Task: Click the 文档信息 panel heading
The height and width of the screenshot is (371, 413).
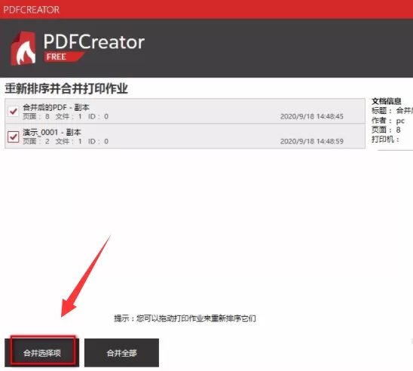Action: (x=387, y=101)
